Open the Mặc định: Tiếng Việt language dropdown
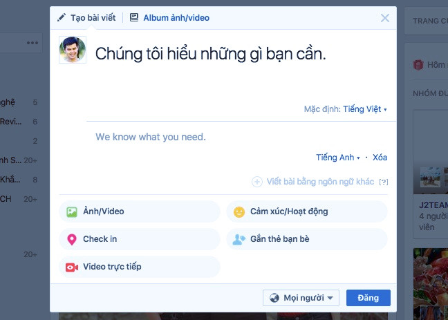Viewport: 448px width, 320px height. point(346,109)
